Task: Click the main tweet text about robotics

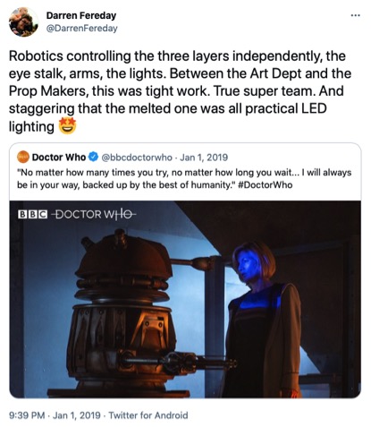Action: click(180, 91)
